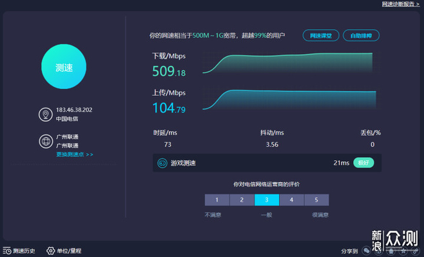Open 测速历史 speed test history

click(x=24, y=250)
